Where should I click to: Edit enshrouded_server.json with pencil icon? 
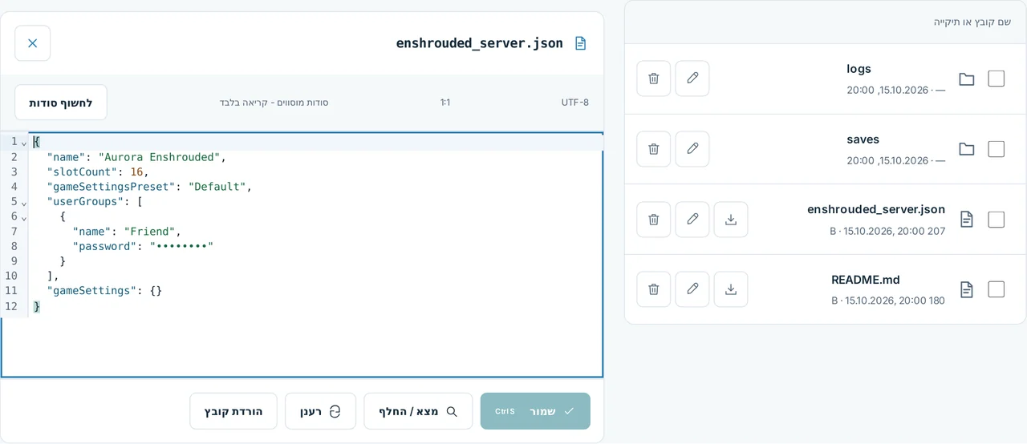pos(692,220)
